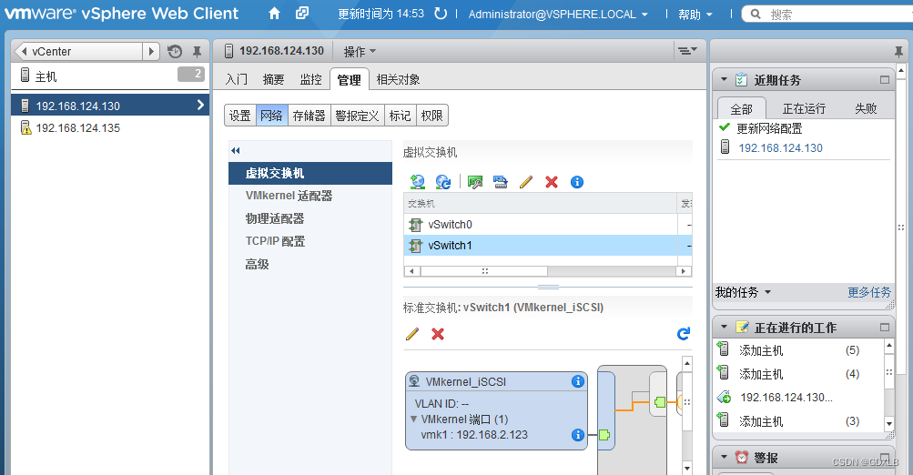The height and width of the screenshot is (475, 913).
Task: Switch to the 管理 tab
Action: pos(350,80)
